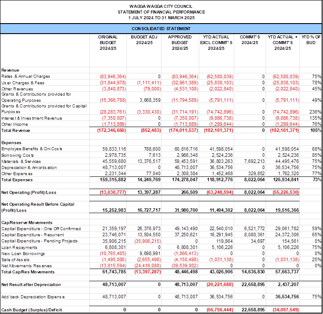The width and height of the screenshot is (323, 314).
Task: Select the 'Loan Repayments' row label
Action: pyautogui.click(x=19, y=248)
